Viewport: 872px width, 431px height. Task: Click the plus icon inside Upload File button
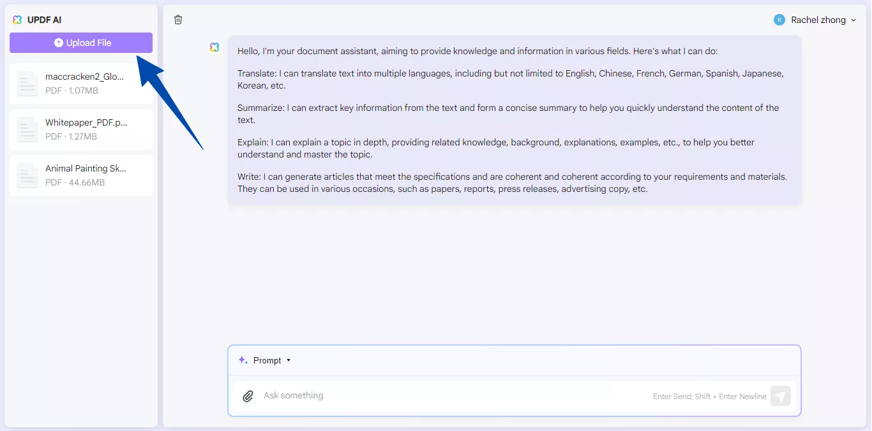58,43
